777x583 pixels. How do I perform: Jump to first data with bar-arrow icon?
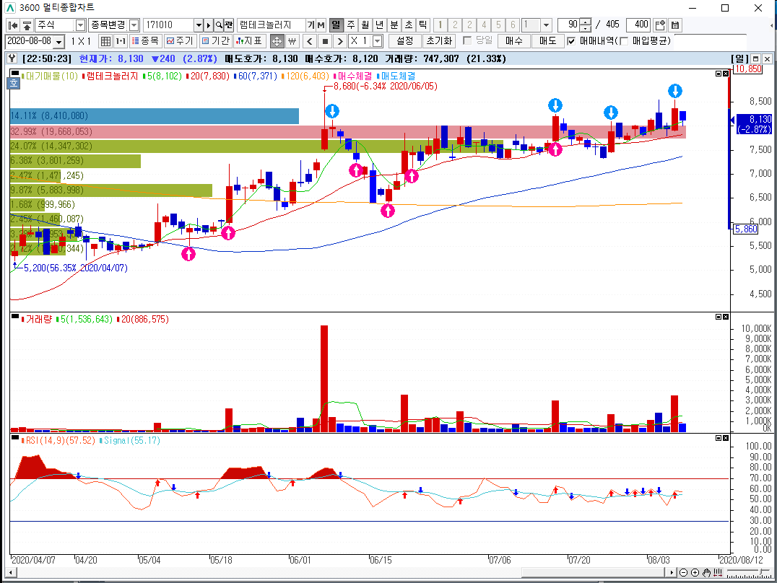(14, 25)
